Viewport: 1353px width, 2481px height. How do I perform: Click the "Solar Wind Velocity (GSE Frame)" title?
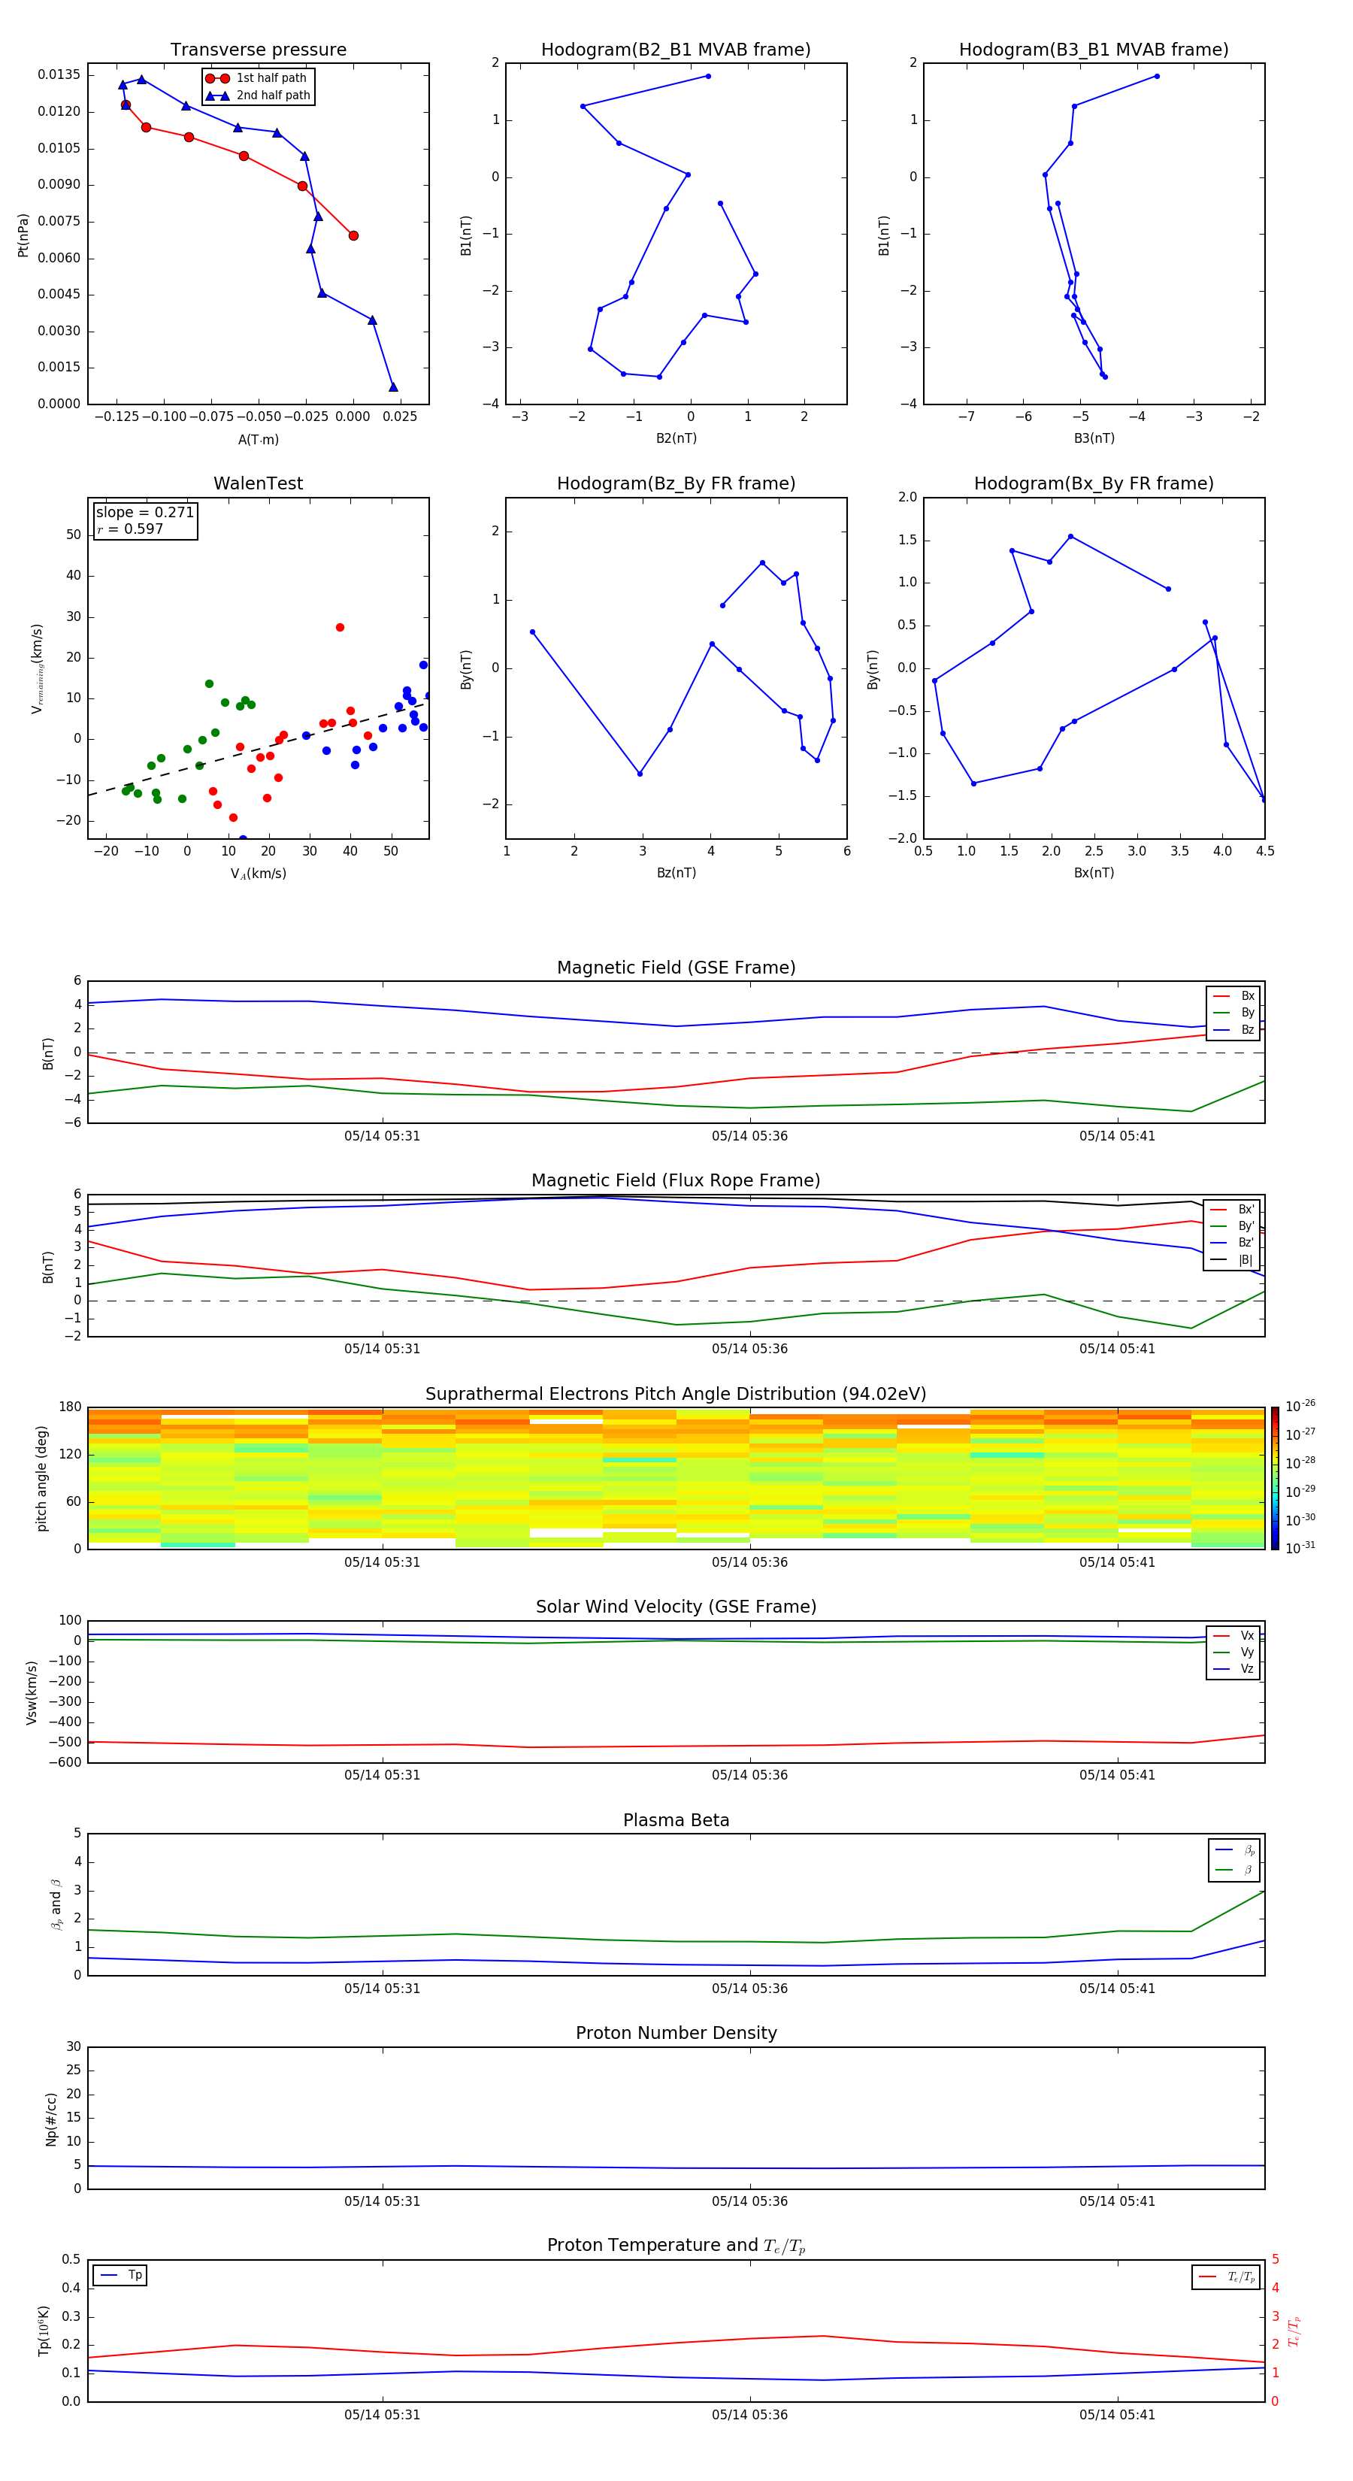676,1607
